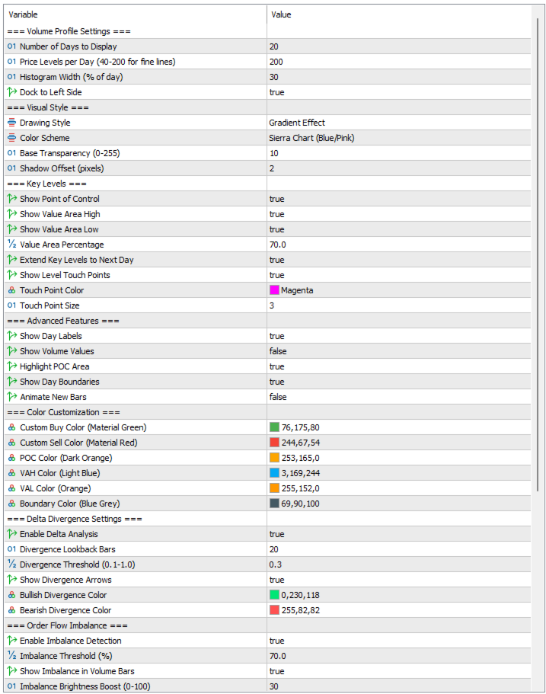Click the green Custom Buy Color swatch
The image size is (546, 694).
click(275, 427)
